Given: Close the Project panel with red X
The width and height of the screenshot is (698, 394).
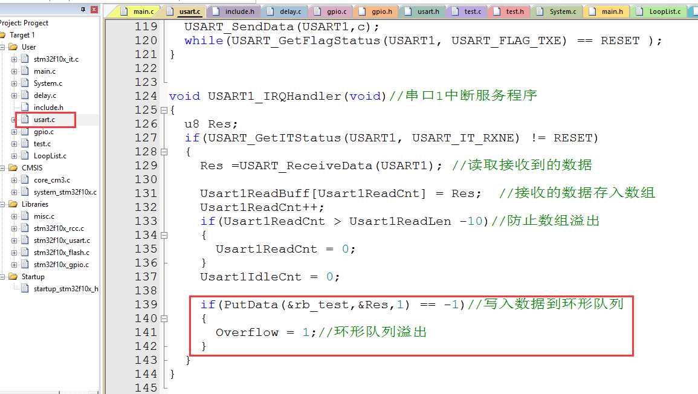Looking at the screenshot, I should (94, 9).
